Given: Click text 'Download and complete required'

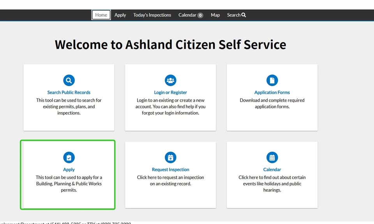Looking at the screenshot, I should coord(272,100).
